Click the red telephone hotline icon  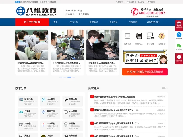tap(134, 11)
